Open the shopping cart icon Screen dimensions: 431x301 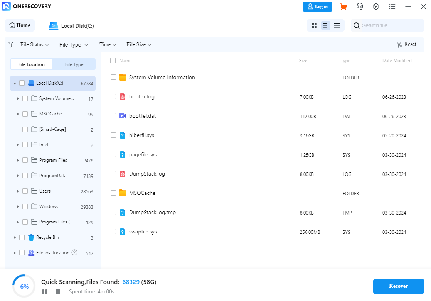click(x=343, y=7)
